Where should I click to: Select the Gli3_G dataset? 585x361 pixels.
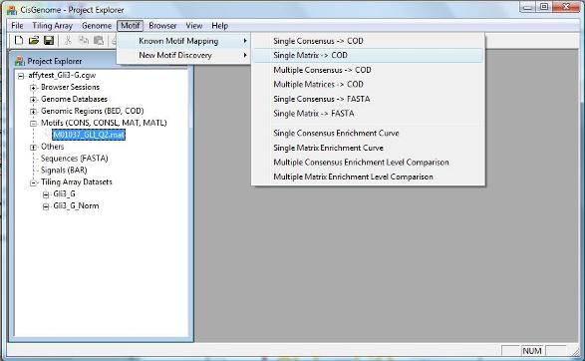point(64,193)
